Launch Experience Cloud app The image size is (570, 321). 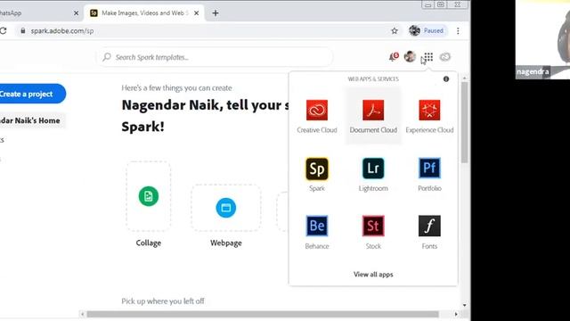tap(429, 116)
